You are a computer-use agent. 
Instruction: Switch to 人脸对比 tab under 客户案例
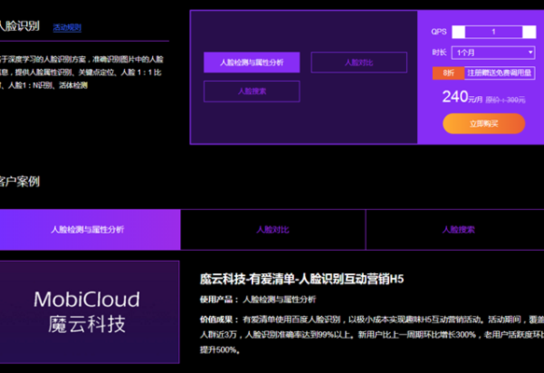click(272, 229)
